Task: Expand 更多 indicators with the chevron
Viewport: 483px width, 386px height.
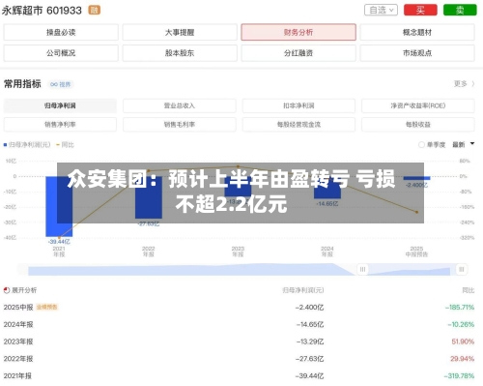Action: (464, 84)
